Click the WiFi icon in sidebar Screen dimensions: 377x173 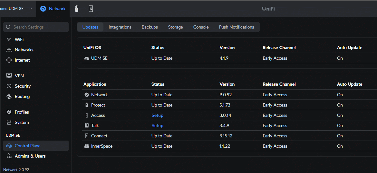pos(9,39)
